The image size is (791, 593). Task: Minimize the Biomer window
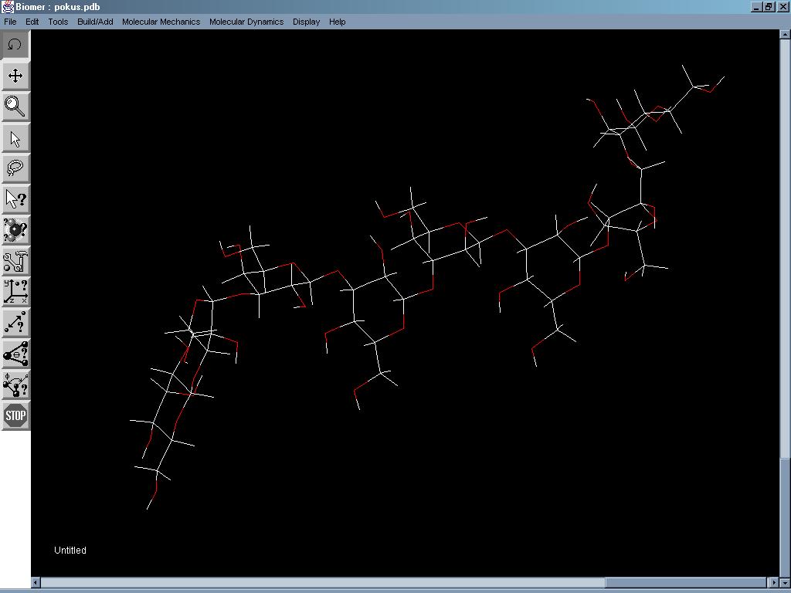click(756, 7)
